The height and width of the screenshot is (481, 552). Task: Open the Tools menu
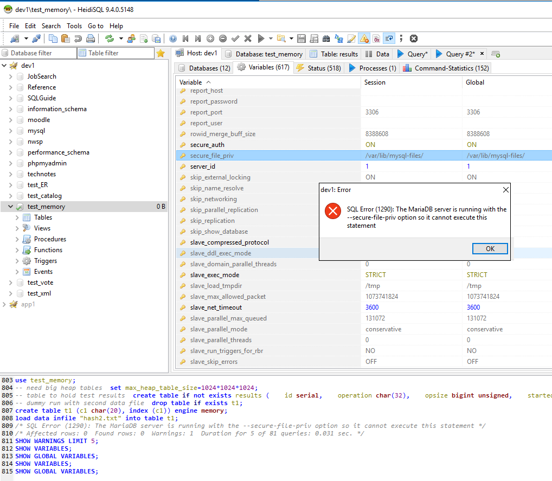[x=74, y=25]
